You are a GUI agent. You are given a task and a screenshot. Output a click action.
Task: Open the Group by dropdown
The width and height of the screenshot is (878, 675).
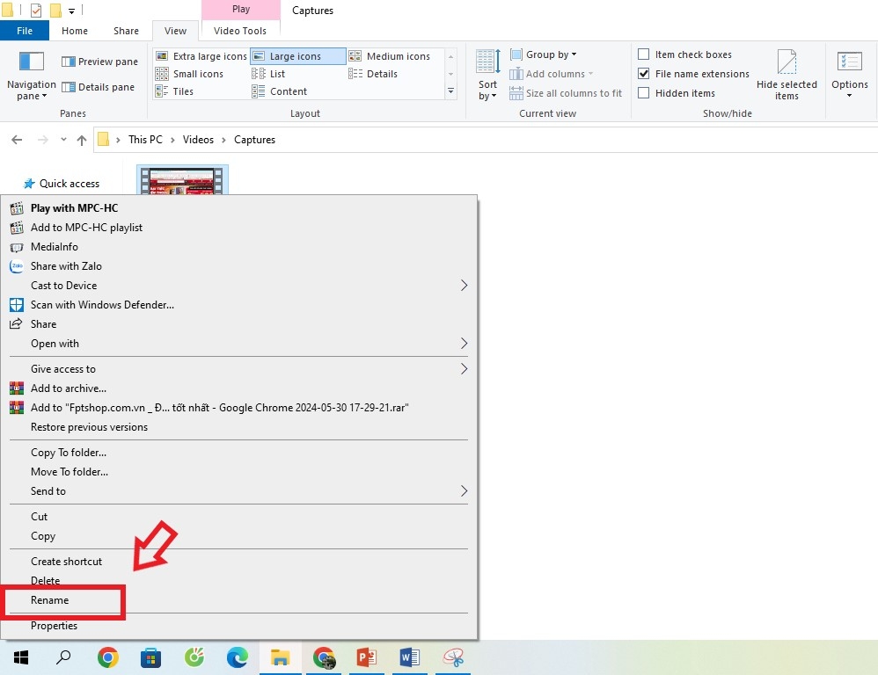point(543,54)
